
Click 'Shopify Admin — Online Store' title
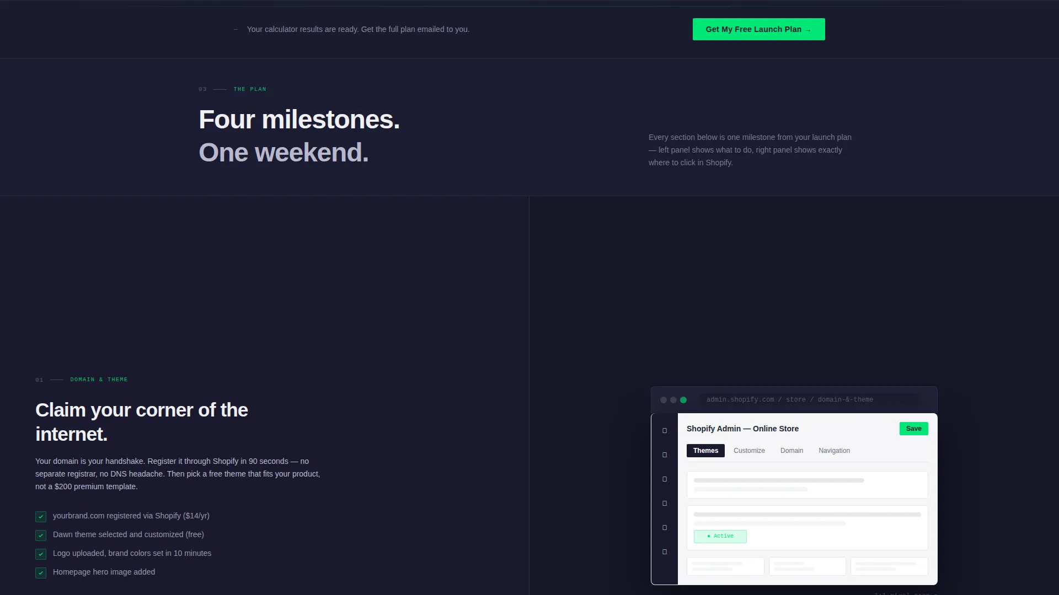coord(742,429)
